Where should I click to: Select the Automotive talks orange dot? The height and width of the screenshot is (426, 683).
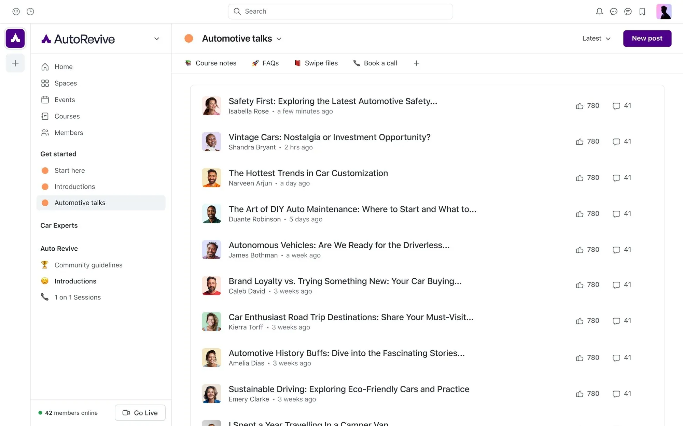[x=45, y=203]
